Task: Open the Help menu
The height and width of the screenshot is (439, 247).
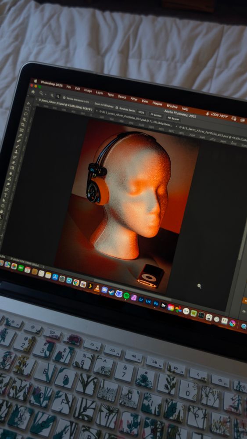Action: coord(185,108)
